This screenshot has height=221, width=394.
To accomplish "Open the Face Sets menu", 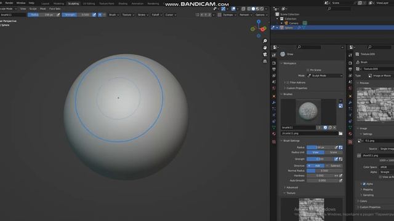I will tap(55, 9).
